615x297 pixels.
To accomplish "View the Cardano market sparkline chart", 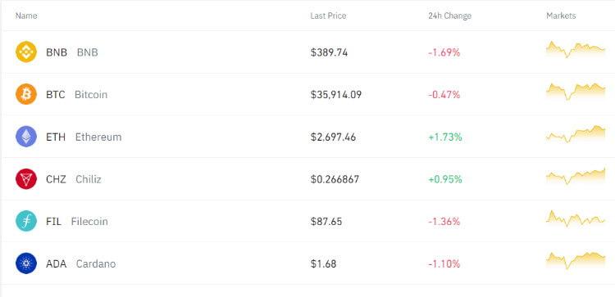I will pos(576,261).
